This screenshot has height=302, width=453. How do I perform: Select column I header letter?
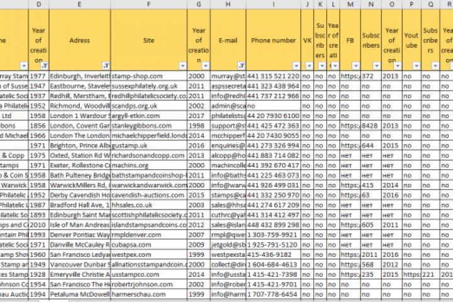click(273, 4)
